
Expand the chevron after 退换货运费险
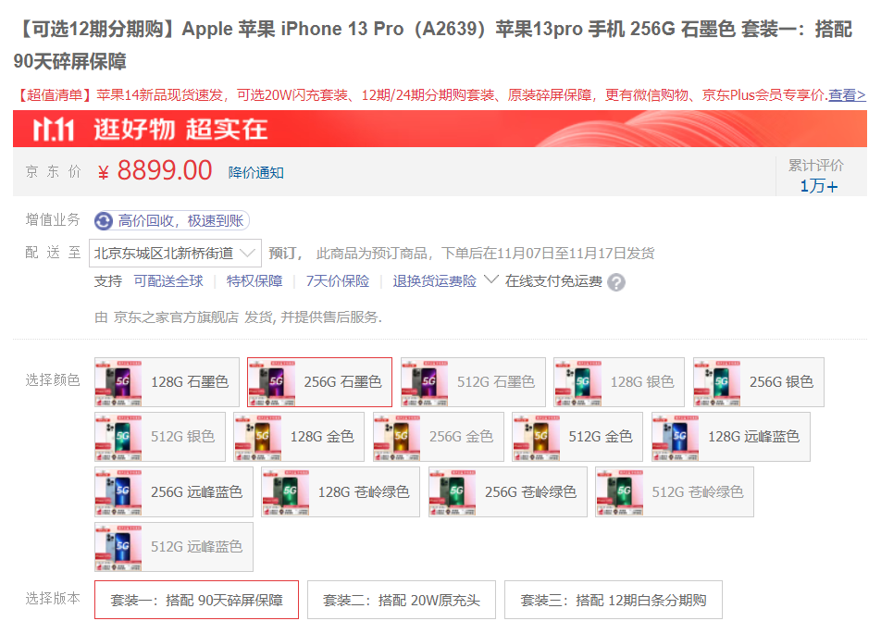pyautogui.click(x=491, y=279)
